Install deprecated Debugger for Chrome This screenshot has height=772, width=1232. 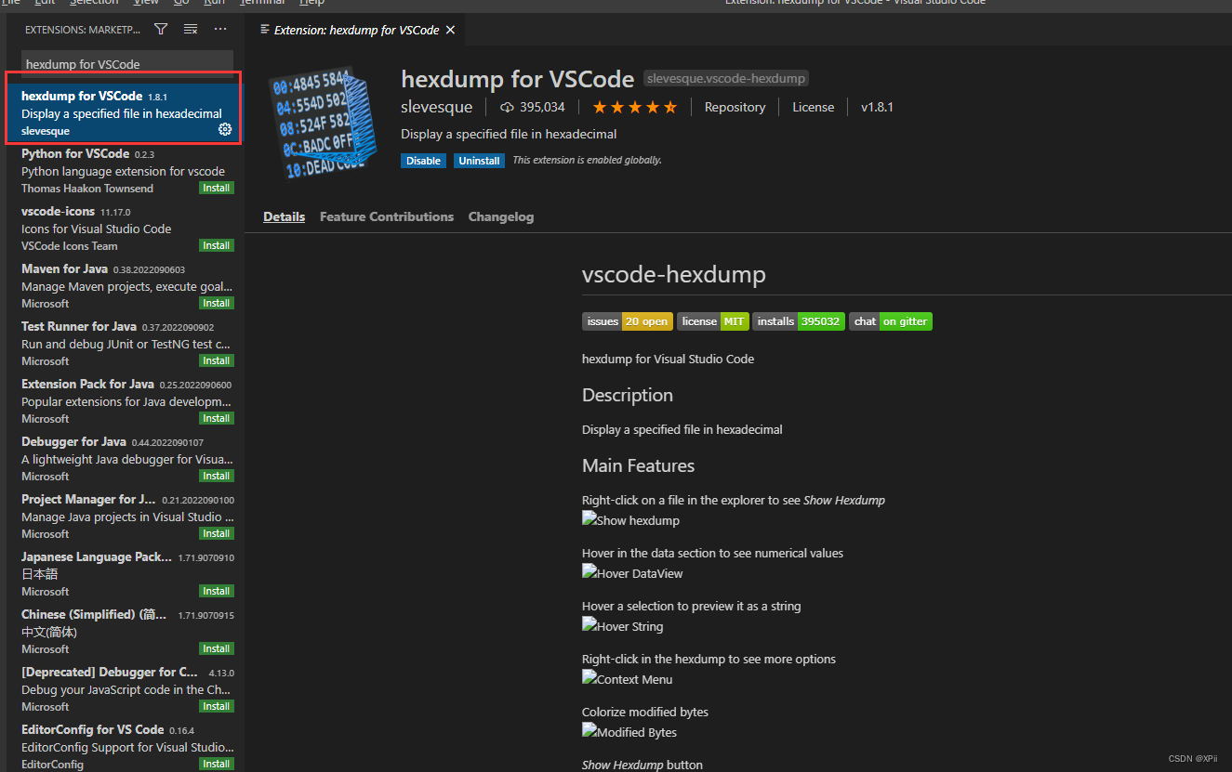(x=217, y=707)
